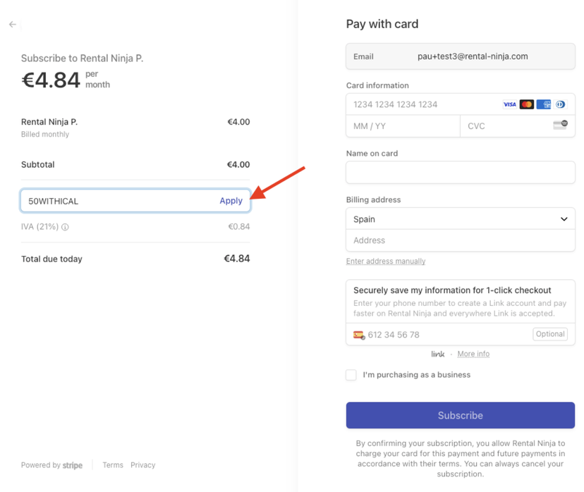Open the More info link
The image size is (584, 492).
tap(473, 354)
